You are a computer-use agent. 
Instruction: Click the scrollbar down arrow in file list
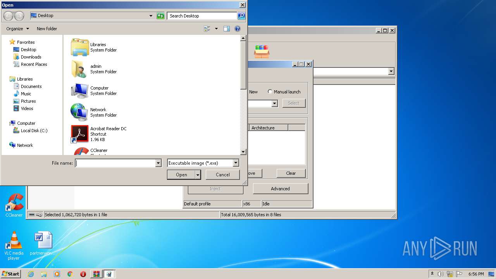243,152
